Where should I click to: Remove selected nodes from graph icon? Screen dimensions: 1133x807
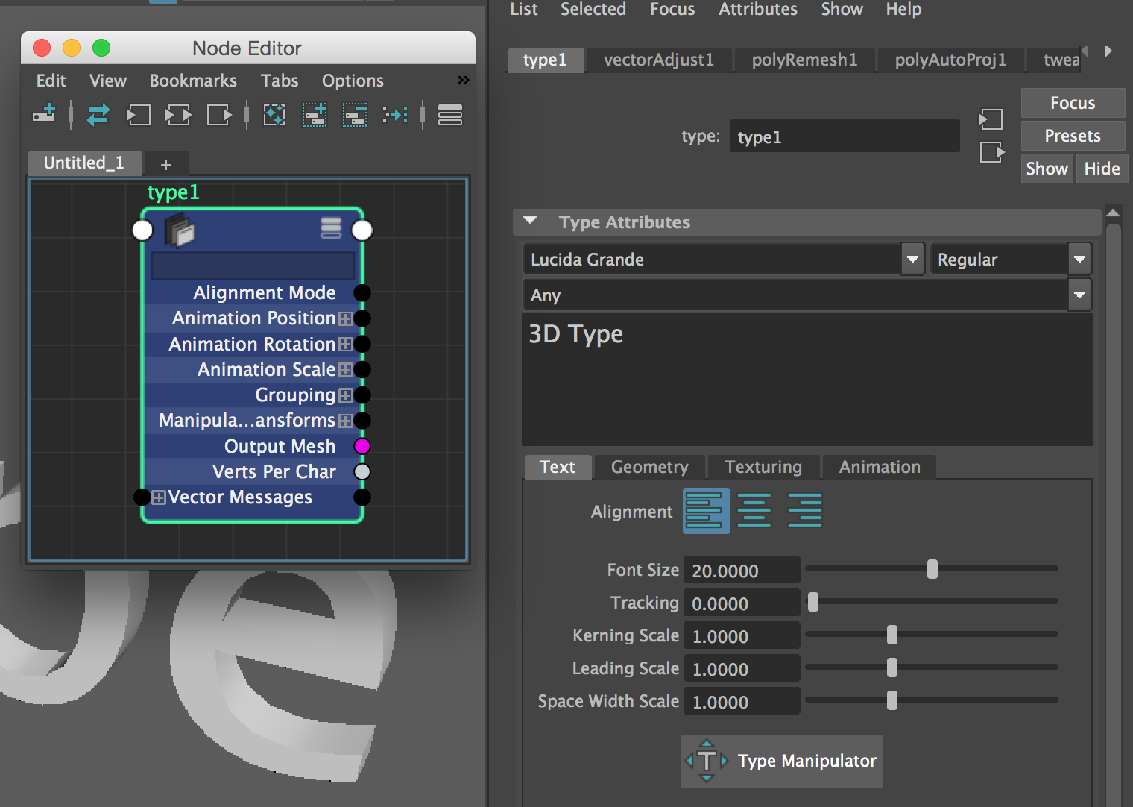(354, 115)
